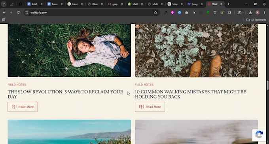Click the blurred motion article image
The image size is (269, 144).
(x=197, y=132)
